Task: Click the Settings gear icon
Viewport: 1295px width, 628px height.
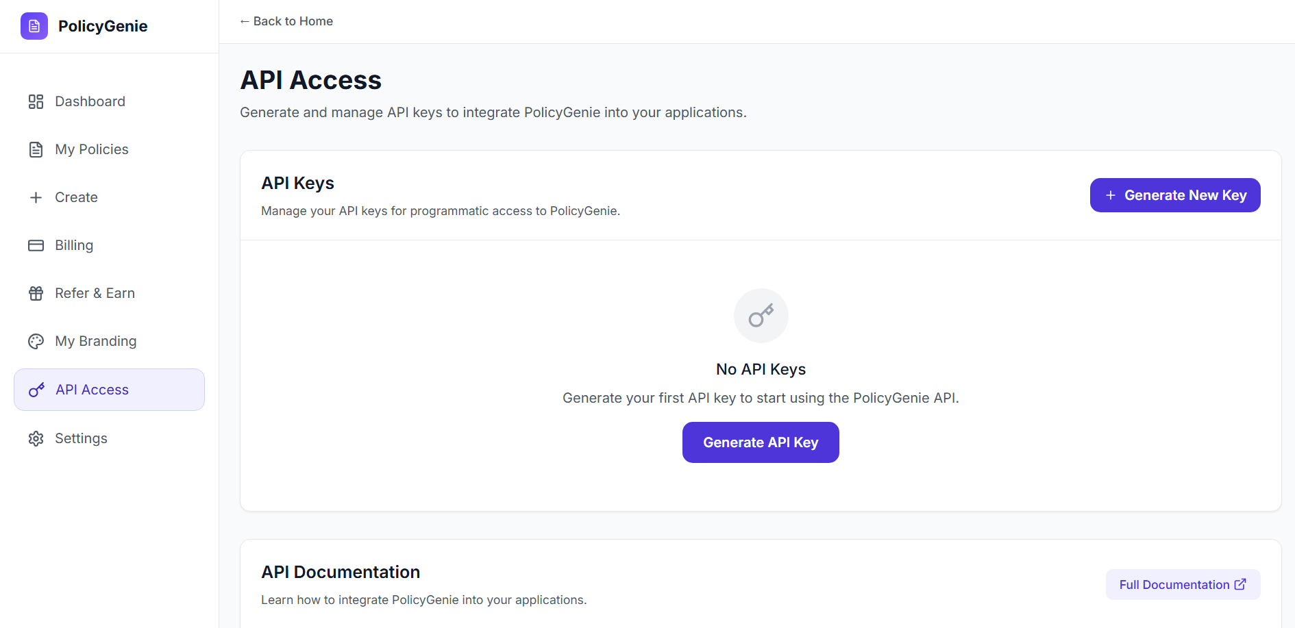Action: tap(36, 439)
